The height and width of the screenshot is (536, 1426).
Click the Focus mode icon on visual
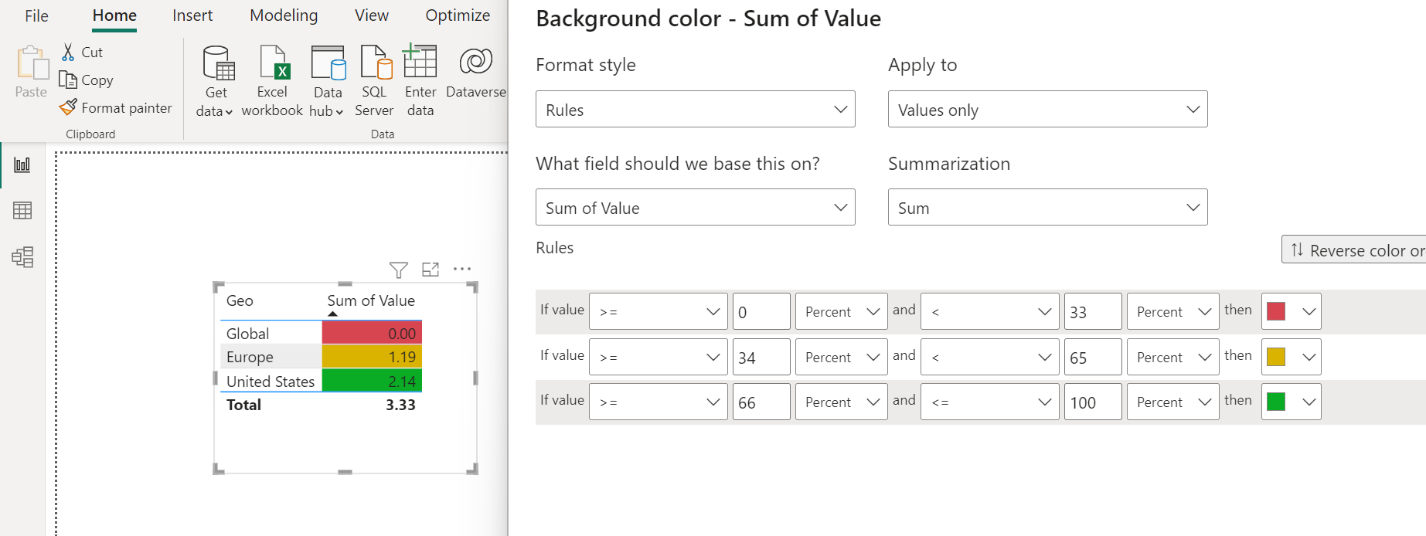pos(431,270)
